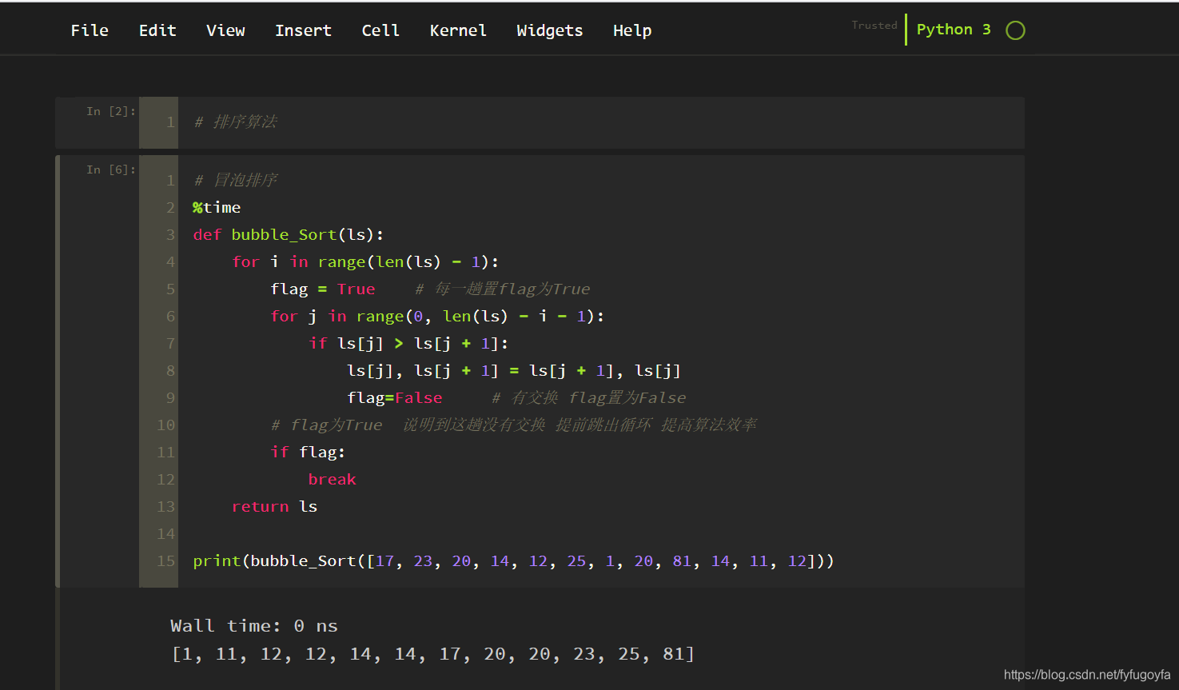The height and width of the screenshot is (690, 1179).
Task: Click the 'for j in range(0, len(ls) - i - 1):' line
Action: pyautogui.click(x=437, y=317)
